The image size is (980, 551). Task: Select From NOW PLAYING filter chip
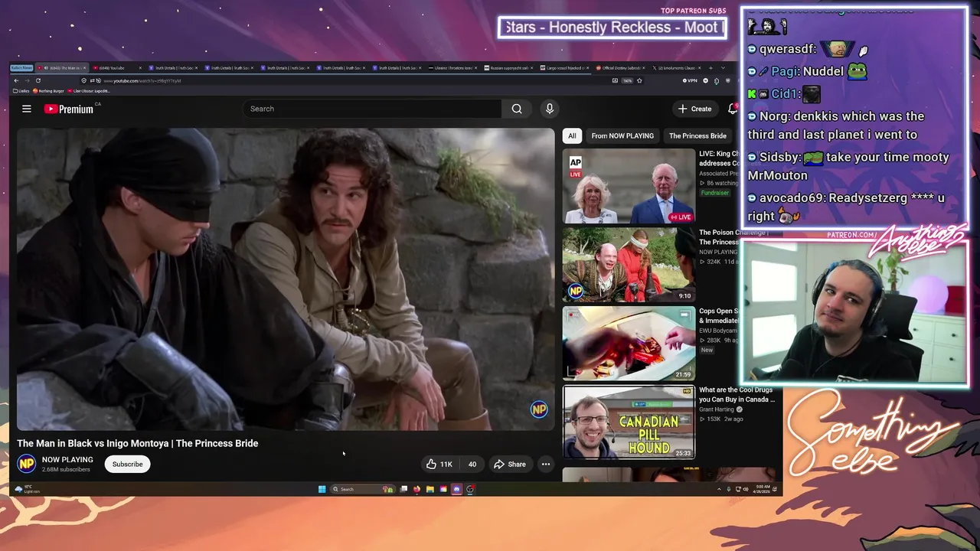click(x=622, y=135)
